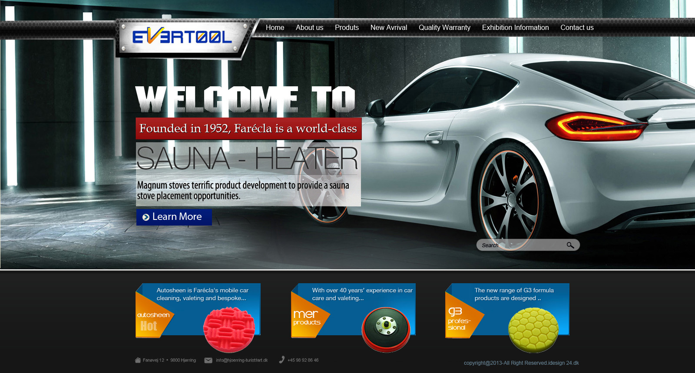
Task: Focus the Search input field
Action: point(528,245)
